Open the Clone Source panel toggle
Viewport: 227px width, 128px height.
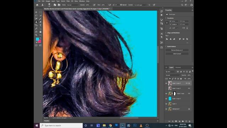click(x=59, y=5)
